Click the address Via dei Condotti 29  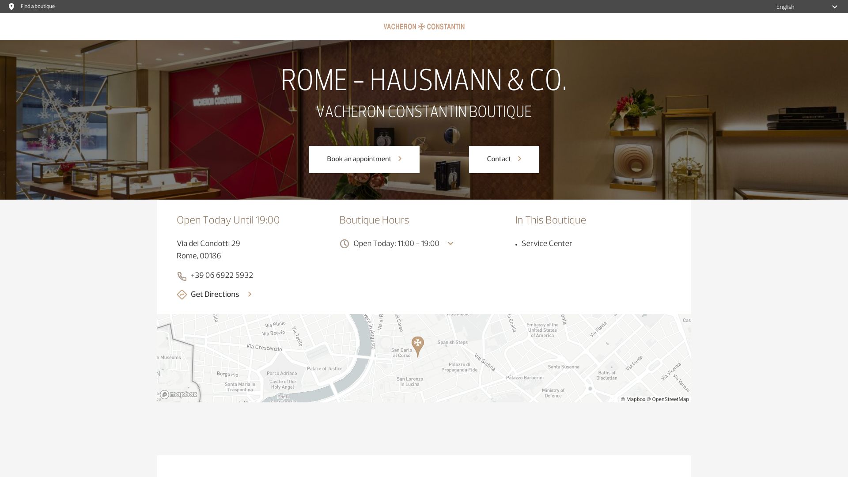point(208,244)
